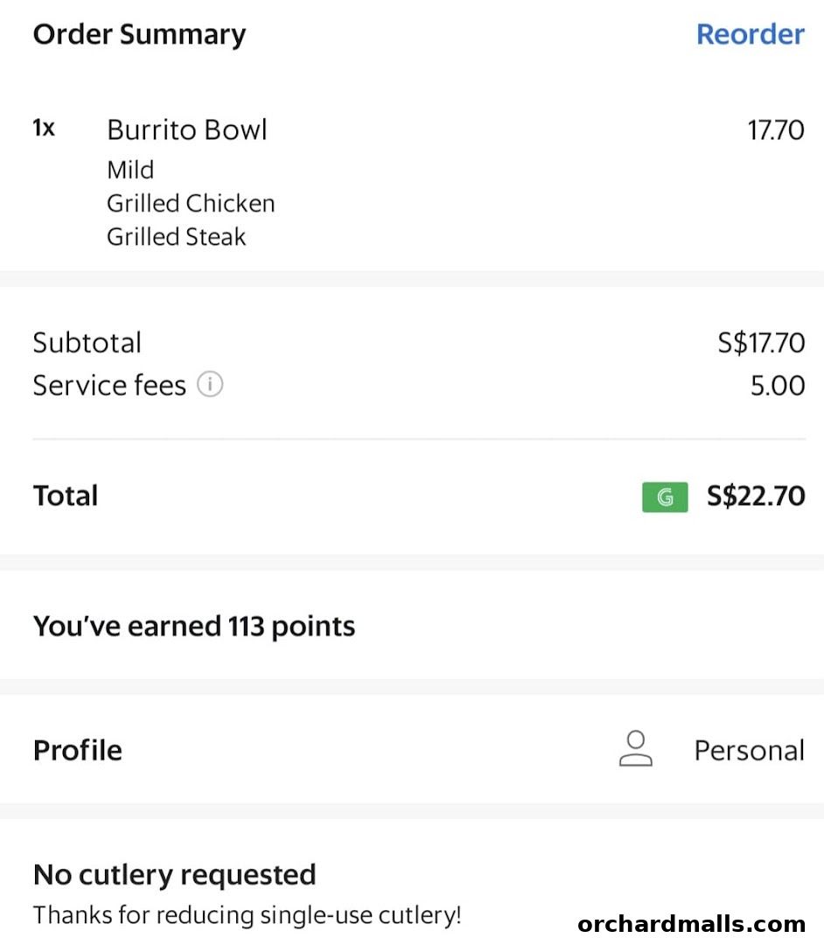The height and width of the screenshot is (945, 824).
Task: Tap the Total amount S$22.70
Action: [756, 496]
